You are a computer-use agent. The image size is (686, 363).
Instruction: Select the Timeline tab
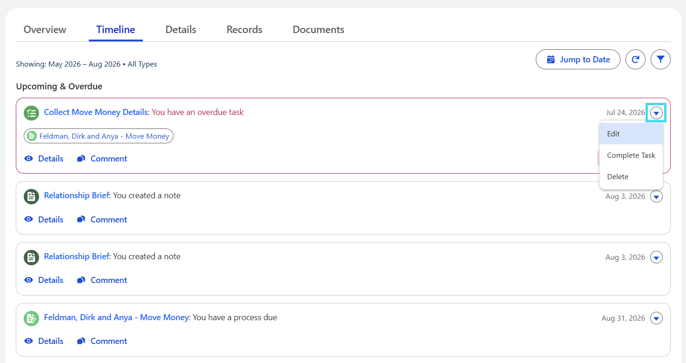coord(116,30)
